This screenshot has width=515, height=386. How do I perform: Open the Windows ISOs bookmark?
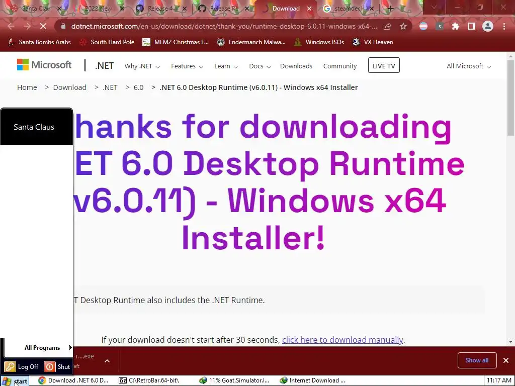(x=319, y=42)
